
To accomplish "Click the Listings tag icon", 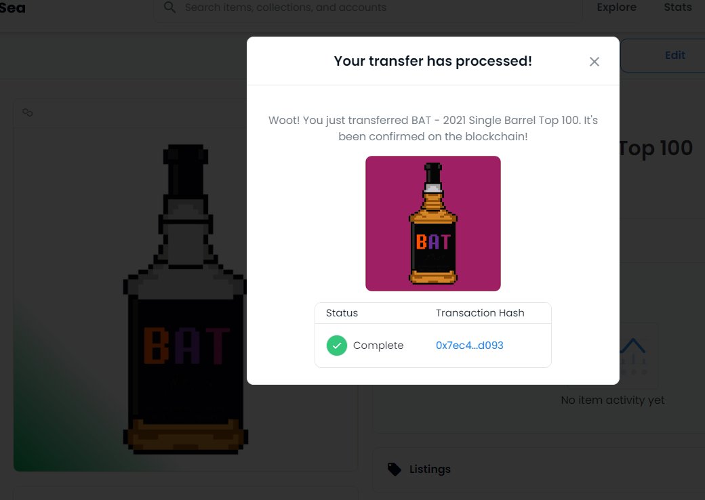I will (x=395, y=469).
